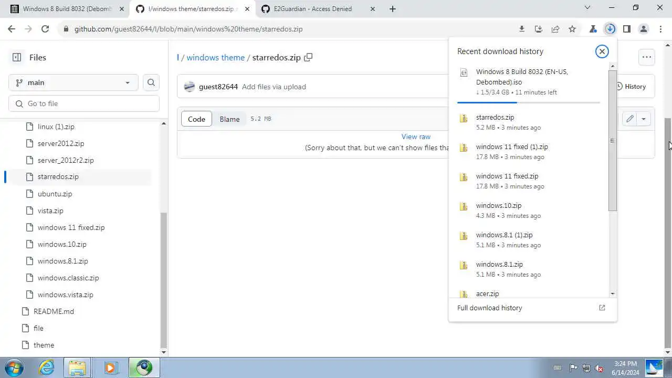Open the Chrome profile avatar
672x378 pixels.
click(x=644, y=29)
